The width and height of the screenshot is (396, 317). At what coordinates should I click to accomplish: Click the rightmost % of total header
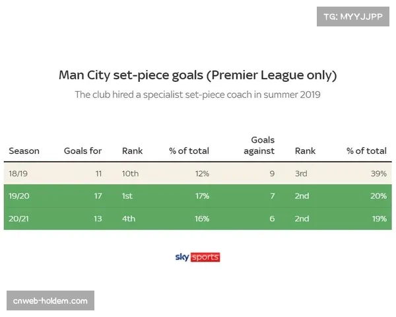tap(366, 151)
